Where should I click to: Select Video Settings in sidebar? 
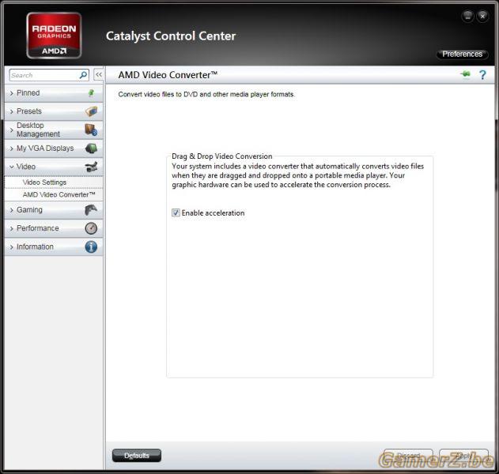(44, 182)
